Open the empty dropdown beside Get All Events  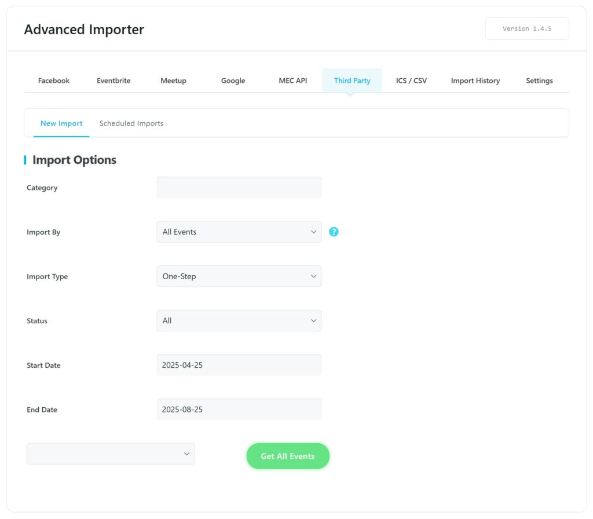(111, 454)
